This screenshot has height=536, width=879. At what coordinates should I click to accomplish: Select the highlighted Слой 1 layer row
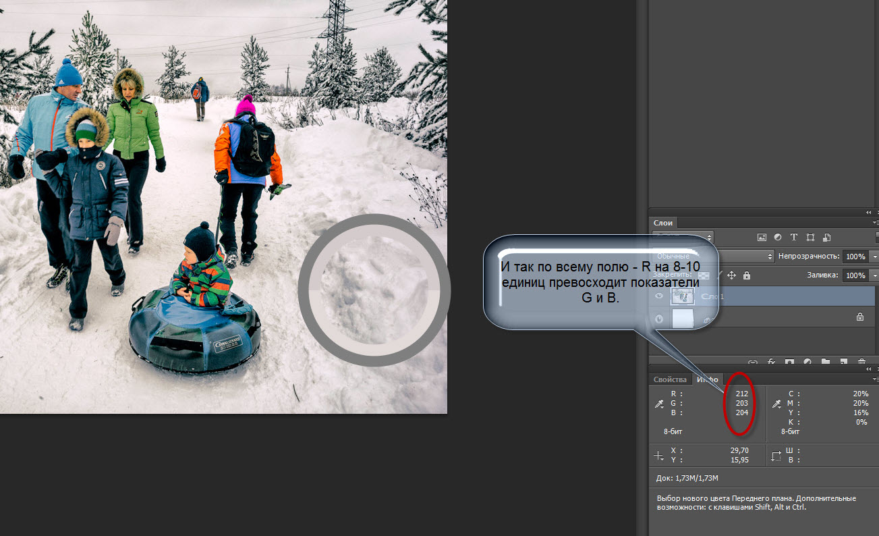click(x=762, y=296)
